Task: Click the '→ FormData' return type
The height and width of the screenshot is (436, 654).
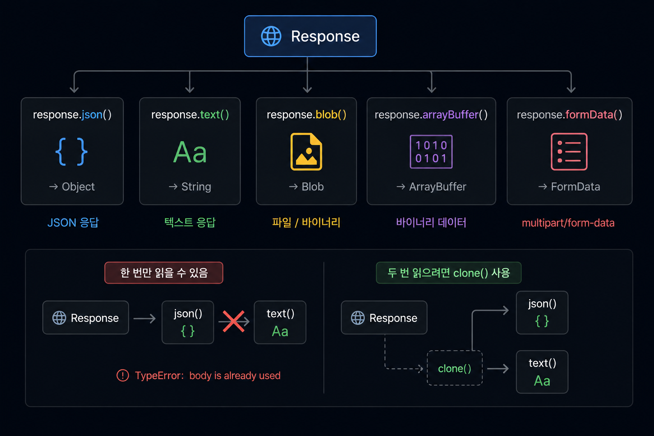Action: (569, 186)
